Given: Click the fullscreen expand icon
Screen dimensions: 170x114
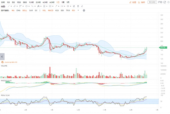Looking at the screenshot, I should coord(165,2).
